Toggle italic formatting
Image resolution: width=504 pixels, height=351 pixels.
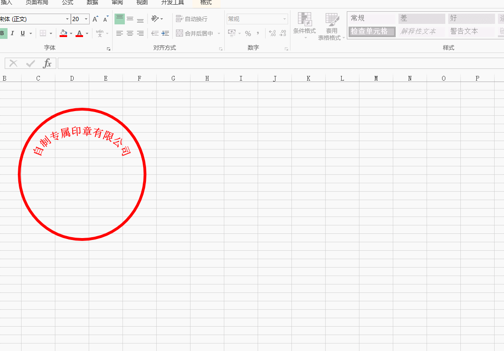12,33
